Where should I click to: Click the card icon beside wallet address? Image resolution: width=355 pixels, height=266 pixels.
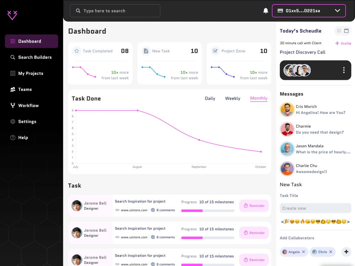coord(280,11)
